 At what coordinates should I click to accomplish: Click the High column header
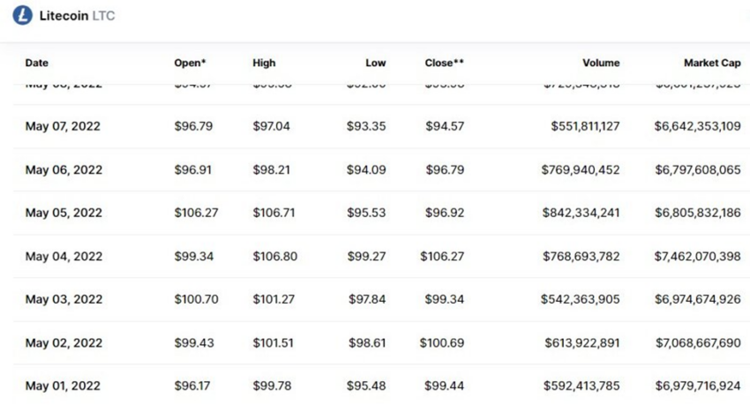point(264,63)
